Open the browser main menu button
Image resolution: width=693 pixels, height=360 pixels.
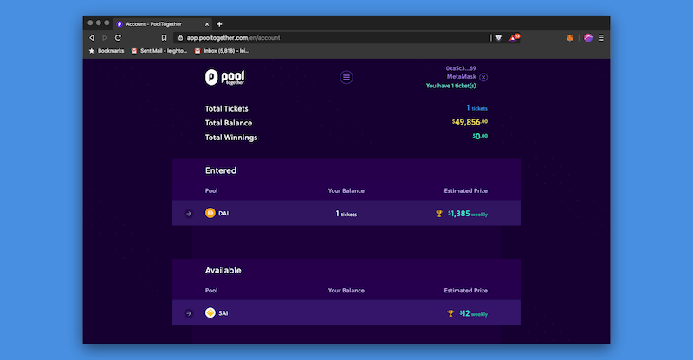pyautogui.click(x=601, y=38)
